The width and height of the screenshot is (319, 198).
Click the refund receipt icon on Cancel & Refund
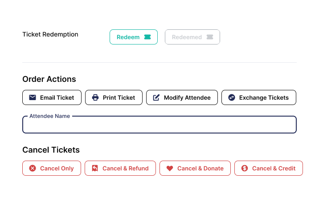[95, 168]
